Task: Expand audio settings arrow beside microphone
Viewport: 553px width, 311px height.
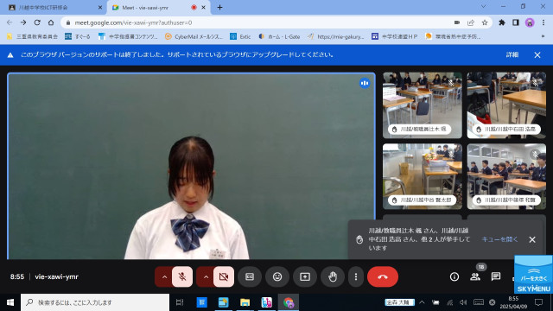Action: [x=164, y=276]
